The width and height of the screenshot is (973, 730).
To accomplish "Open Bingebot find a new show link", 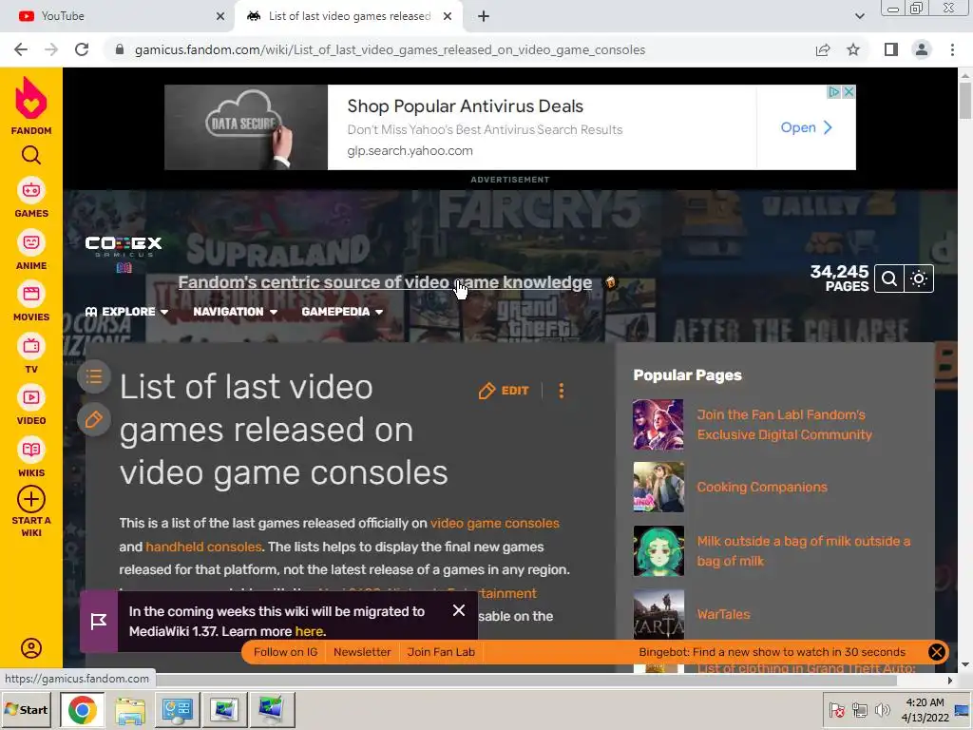I will (772, 652).
